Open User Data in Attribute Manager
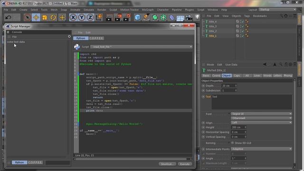Screen dimensions: 304x171 [231, 65]
